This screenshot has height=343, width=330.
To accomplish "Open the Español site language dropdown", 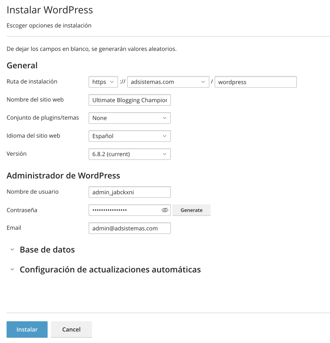I will [130, 136].
